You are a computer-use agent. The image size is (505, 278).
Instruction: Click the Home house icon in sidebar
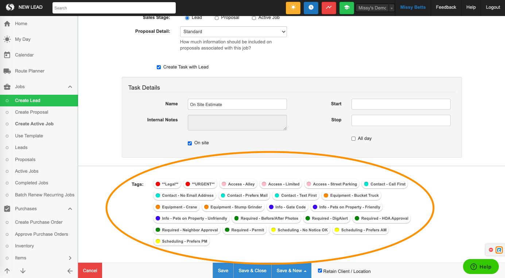point(7,24)
